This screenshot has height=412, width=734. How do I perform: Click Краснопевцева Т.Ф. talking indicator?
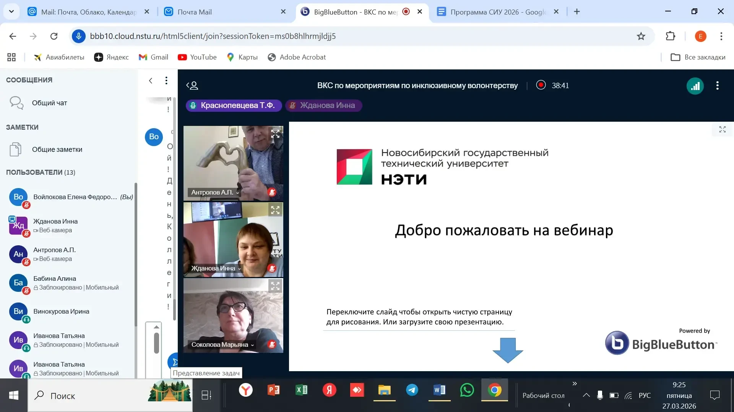[234, 106]
